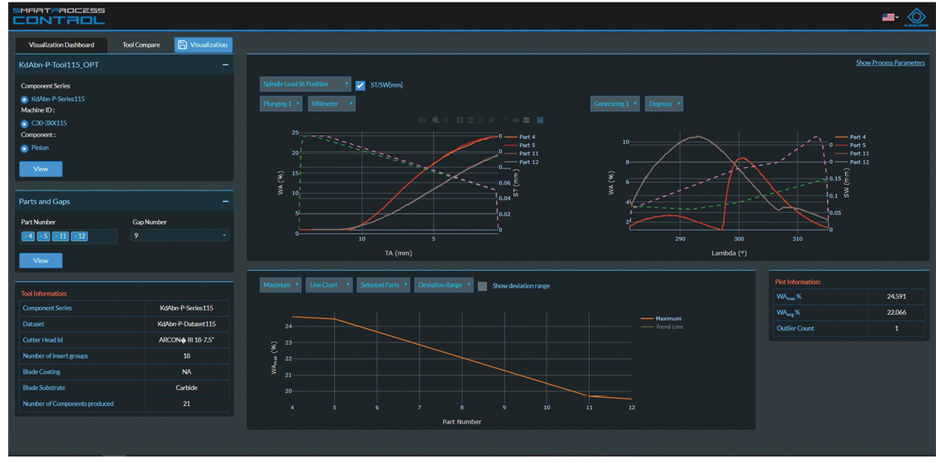Select the pan crosshair tool in chart modebar

coord(447,121)
